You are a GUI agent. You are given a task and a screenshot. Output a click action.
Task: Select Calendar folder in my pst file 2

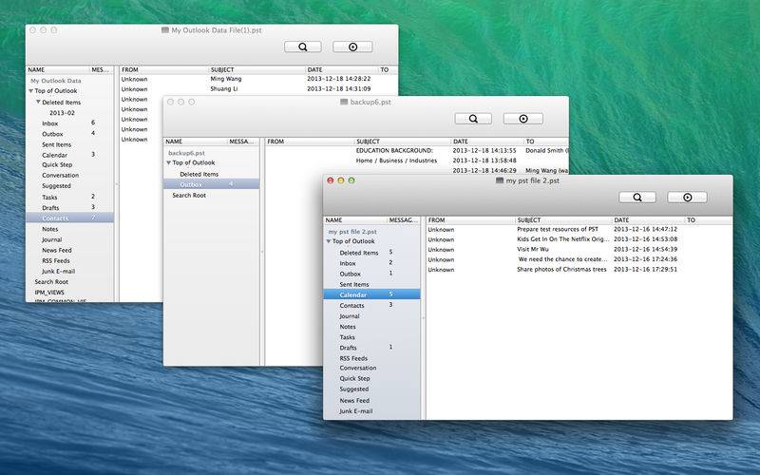371,294
